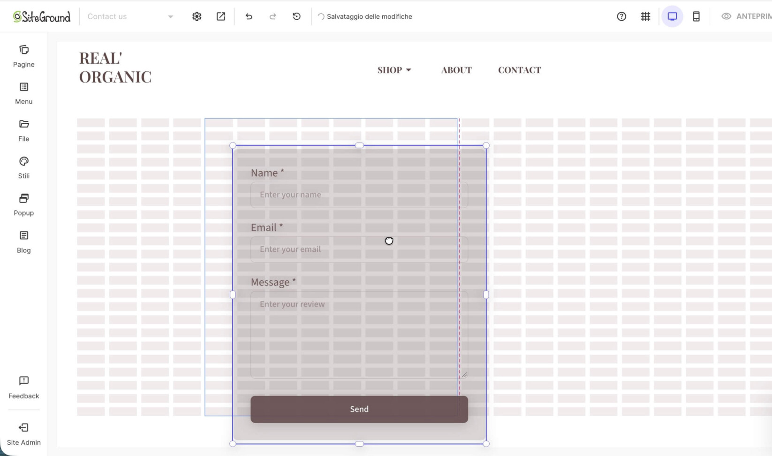This screenshot has width=772, height=456.
Task: Open the Menu panel in sidebar
Action: coord(24,93)
